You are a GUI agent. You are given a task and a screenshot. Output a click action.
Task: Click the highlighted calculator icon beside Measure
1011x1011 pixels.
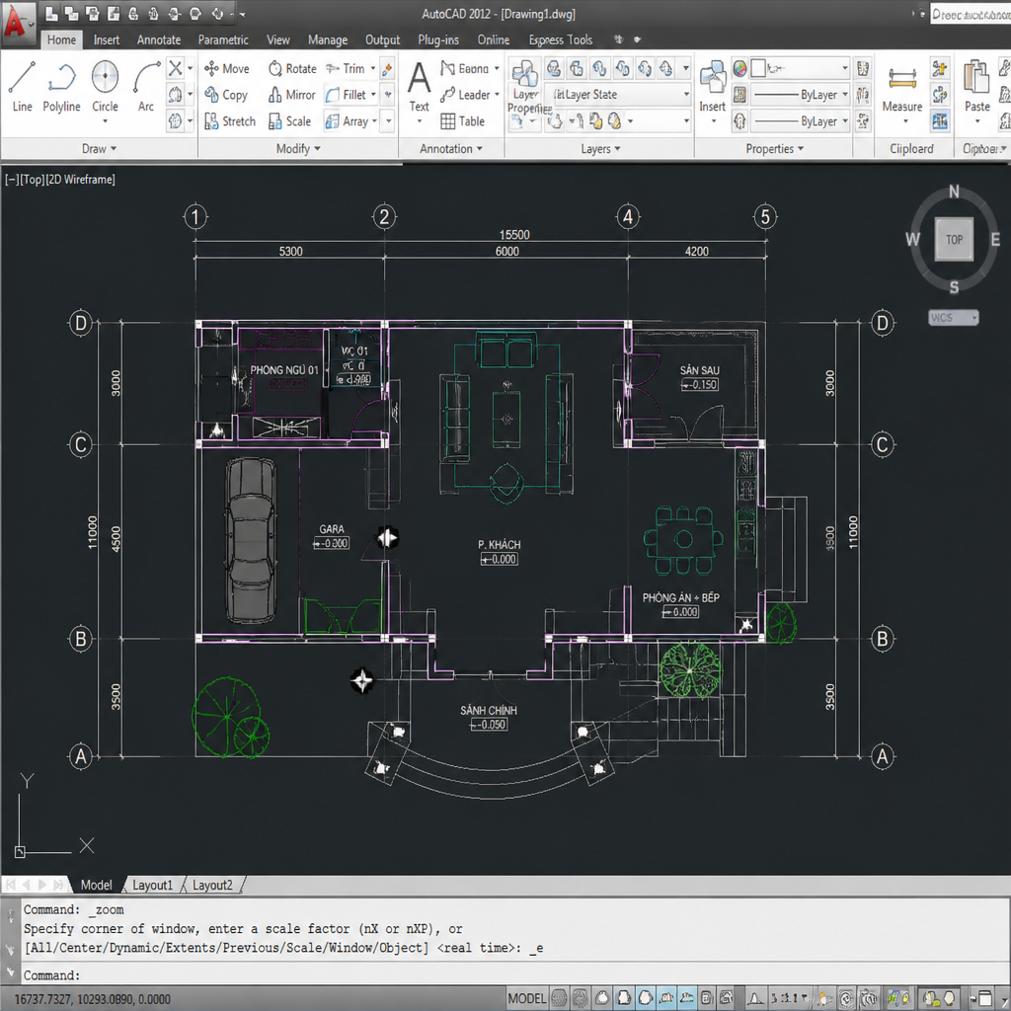940,120
